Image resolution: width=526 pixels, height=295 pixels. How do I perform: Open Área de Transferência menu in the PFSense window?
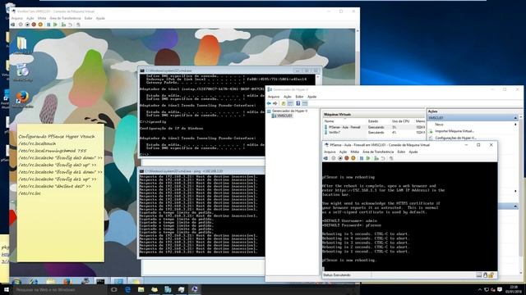tap(378, 152)
